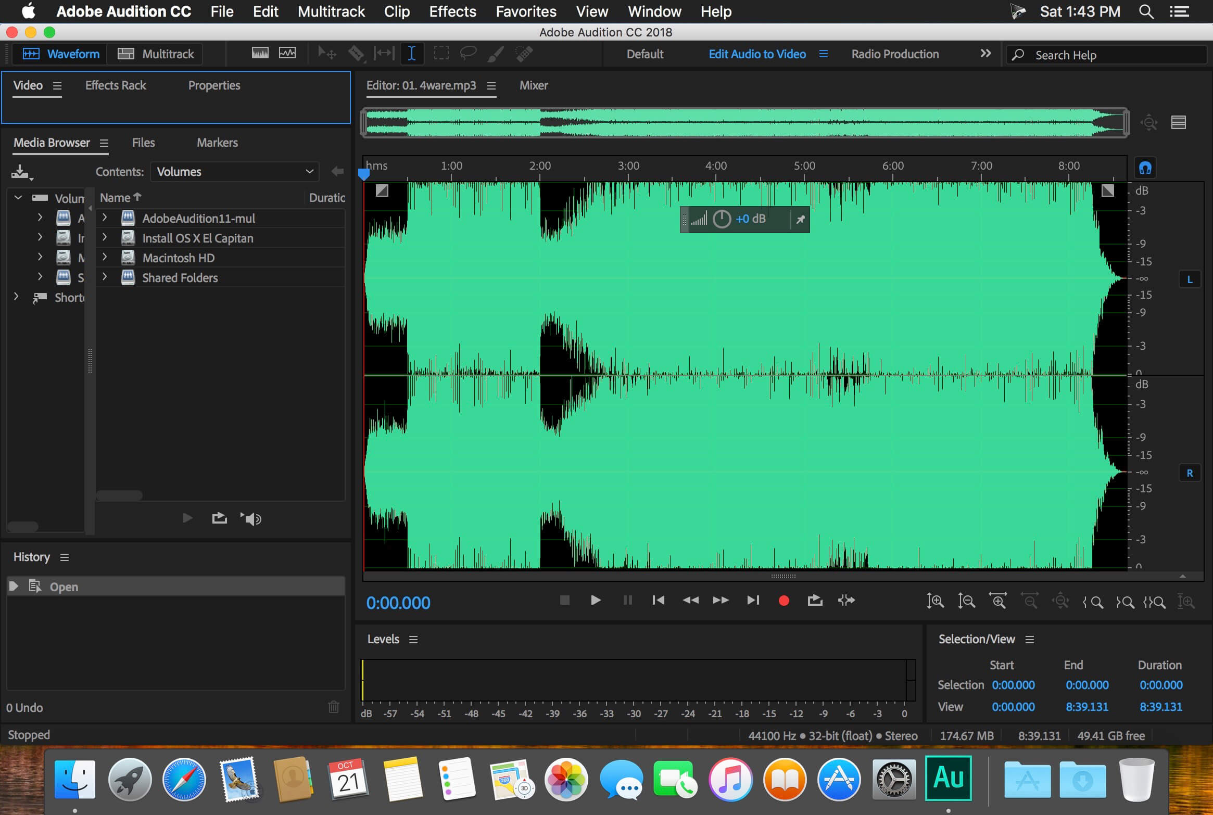This screenshot has width=1213, height=815.
Task: Adjust the +0 dB amplitude knob
Action: (x=722, y=219)
